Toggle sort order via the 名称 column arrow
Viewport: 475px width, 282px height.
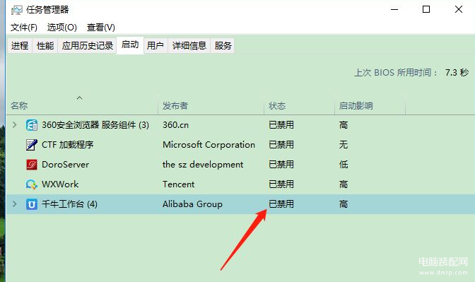(x=79, y=98)
